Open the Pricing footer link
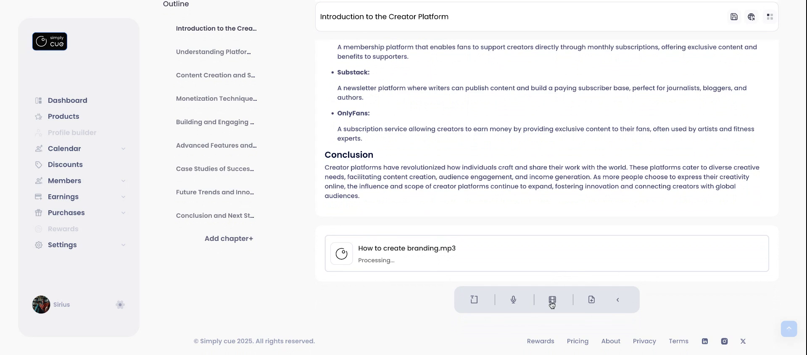 tap(578, 341)
